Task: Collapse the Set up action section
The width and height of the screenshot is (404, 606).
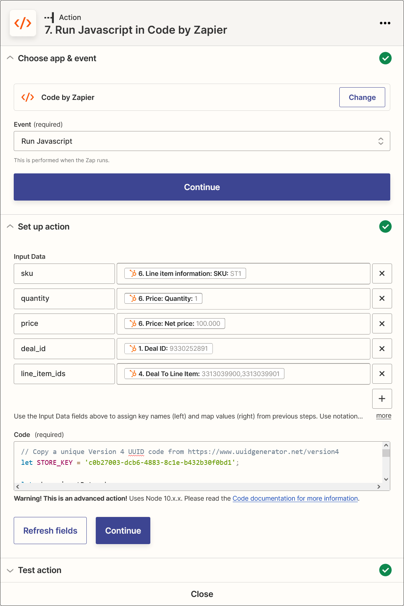Action: (x=10, y=226)
